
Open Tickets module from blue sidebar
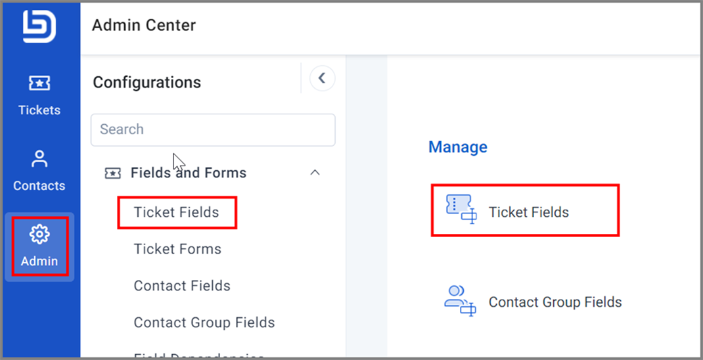click(39, 95)
